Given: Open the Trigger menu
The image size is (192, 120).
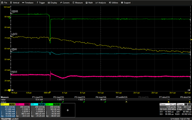Looking at the screenshot, I should point(41,3).
